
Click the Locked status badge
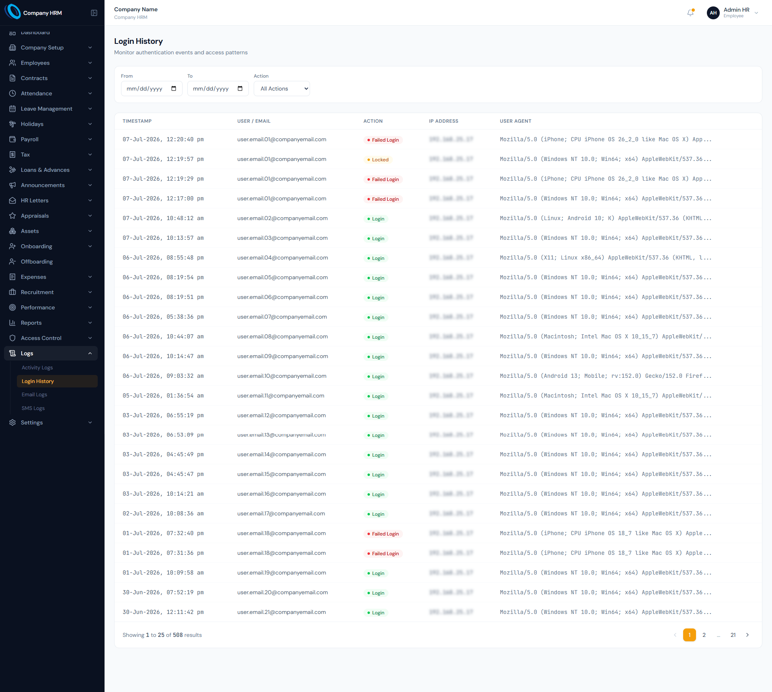[378, 160]
